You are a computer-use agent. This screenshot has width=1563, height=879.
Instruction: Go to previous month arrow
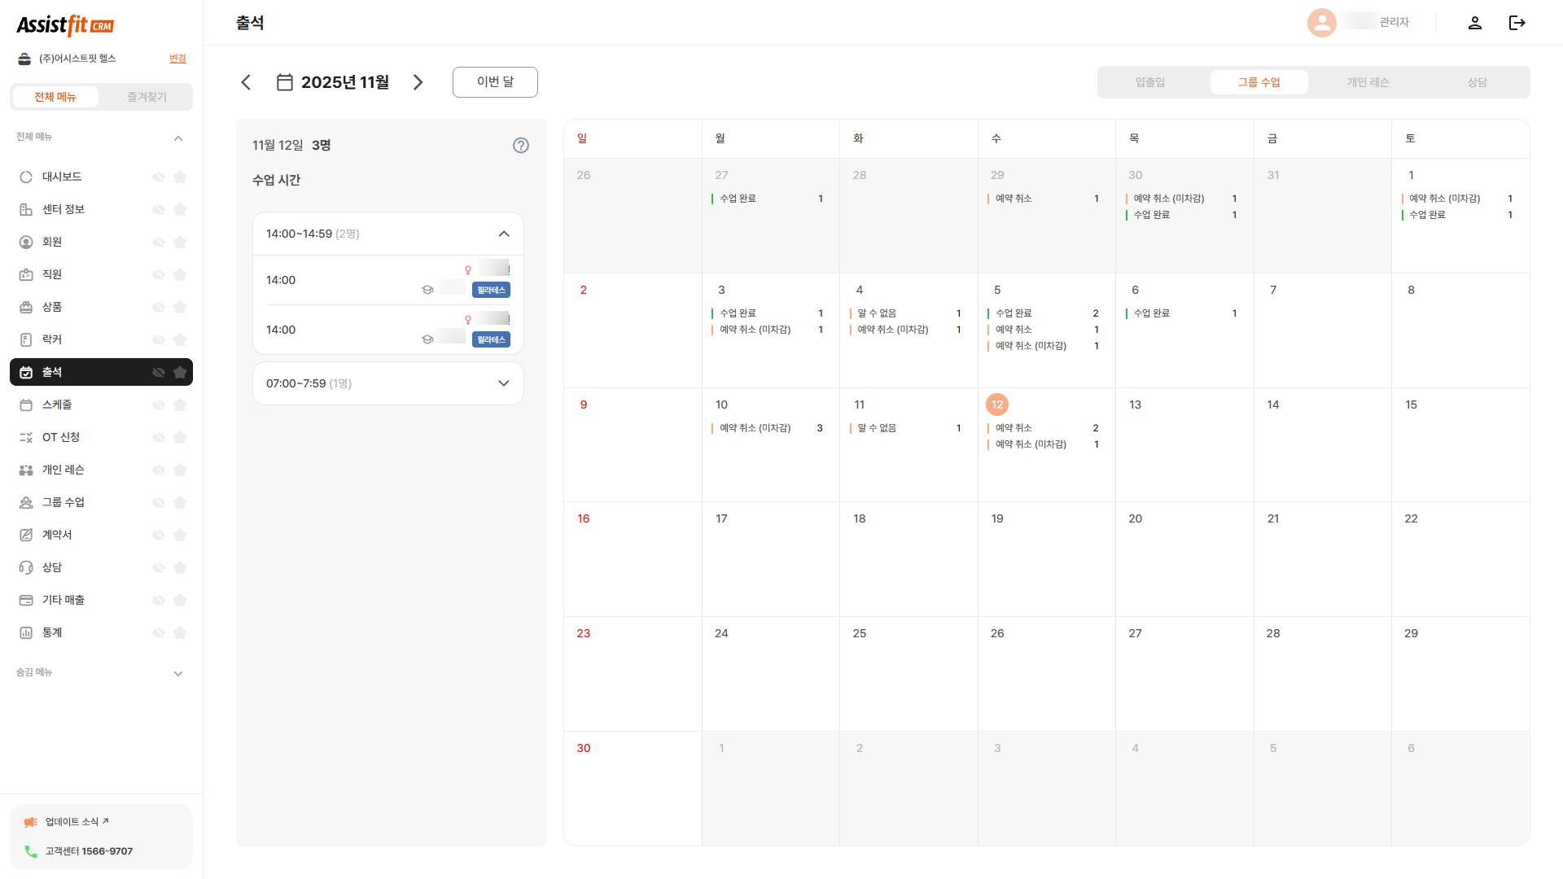coord(246,82)
